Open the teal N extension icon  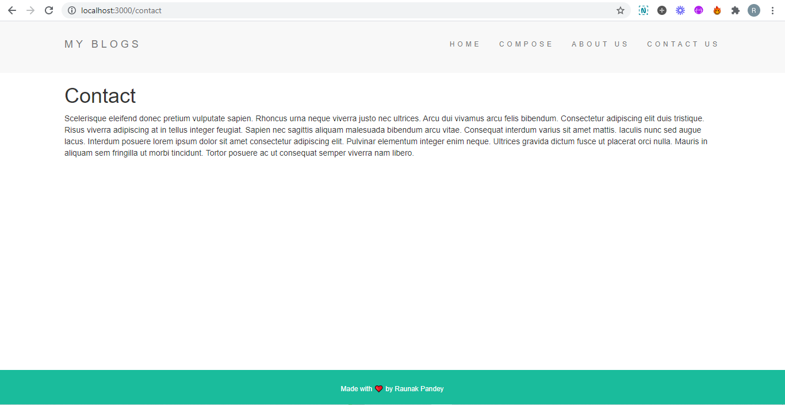[x=644, y=10]
